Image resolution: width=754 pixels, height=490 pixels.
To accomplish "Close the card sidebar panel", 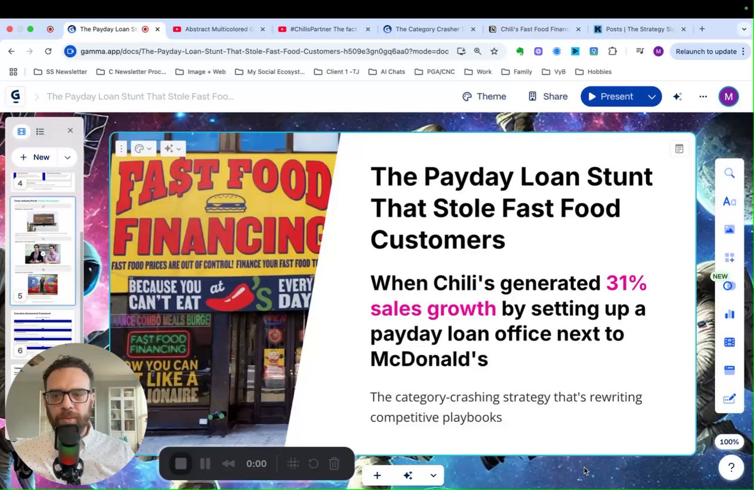I will pos(70,131).
